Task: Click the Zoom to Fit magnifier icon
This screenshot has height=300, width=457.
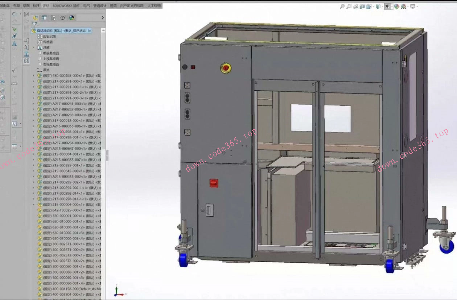Action: click(342, 7)
